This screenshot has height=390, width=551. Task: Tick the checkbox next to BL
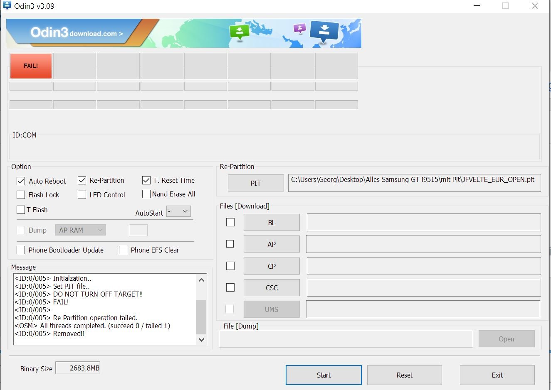[230, 222]
